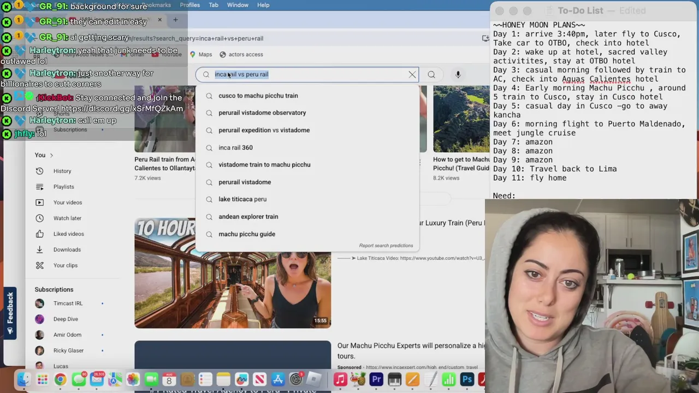Screen dimensions: 699x393
Task: Open Launchpad in the Dock
Action: 42,379
